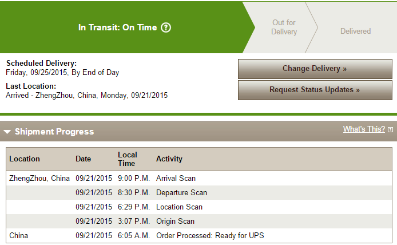
Task: Select the Delivered progress step
Action: point(355,31)
